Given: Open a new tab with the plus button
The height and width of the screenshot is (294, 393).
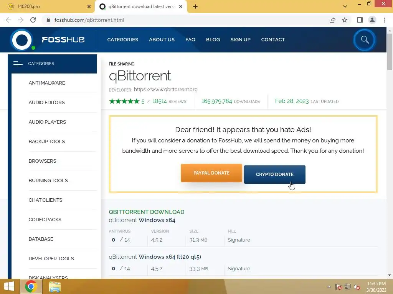Looking at the screenshot, I should click(x=195, y=7).
